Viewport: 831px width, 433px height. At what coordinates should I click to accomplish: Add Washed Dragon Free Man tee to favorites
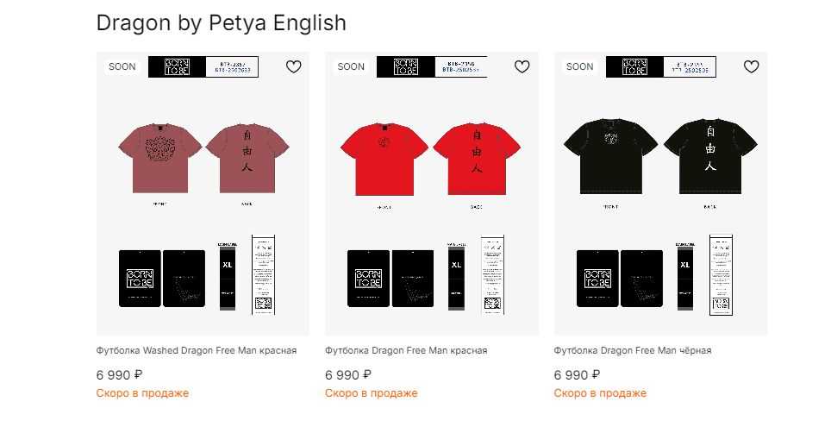(x=294, y=66)
